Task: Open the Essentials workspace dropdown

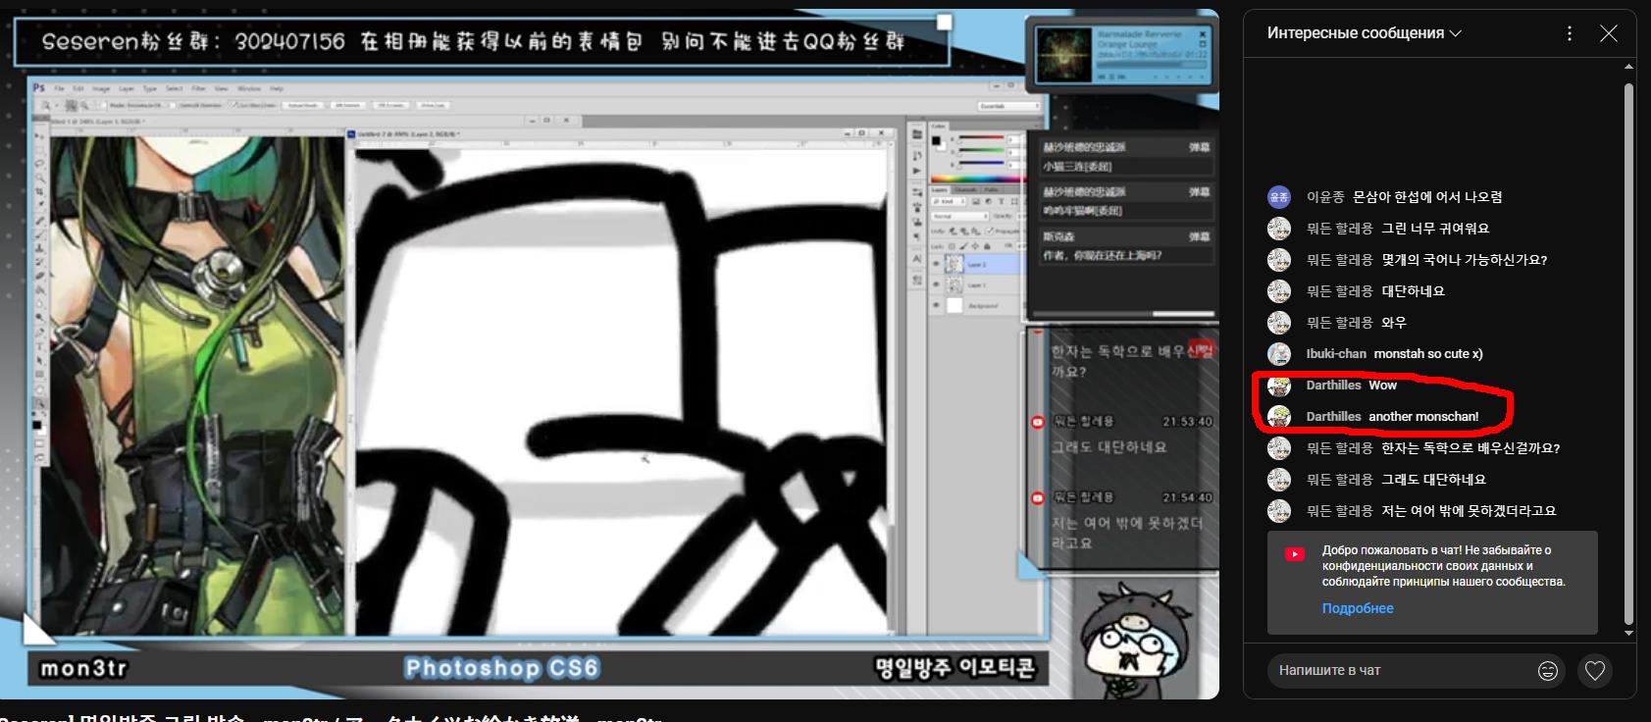Action: 1008,106
